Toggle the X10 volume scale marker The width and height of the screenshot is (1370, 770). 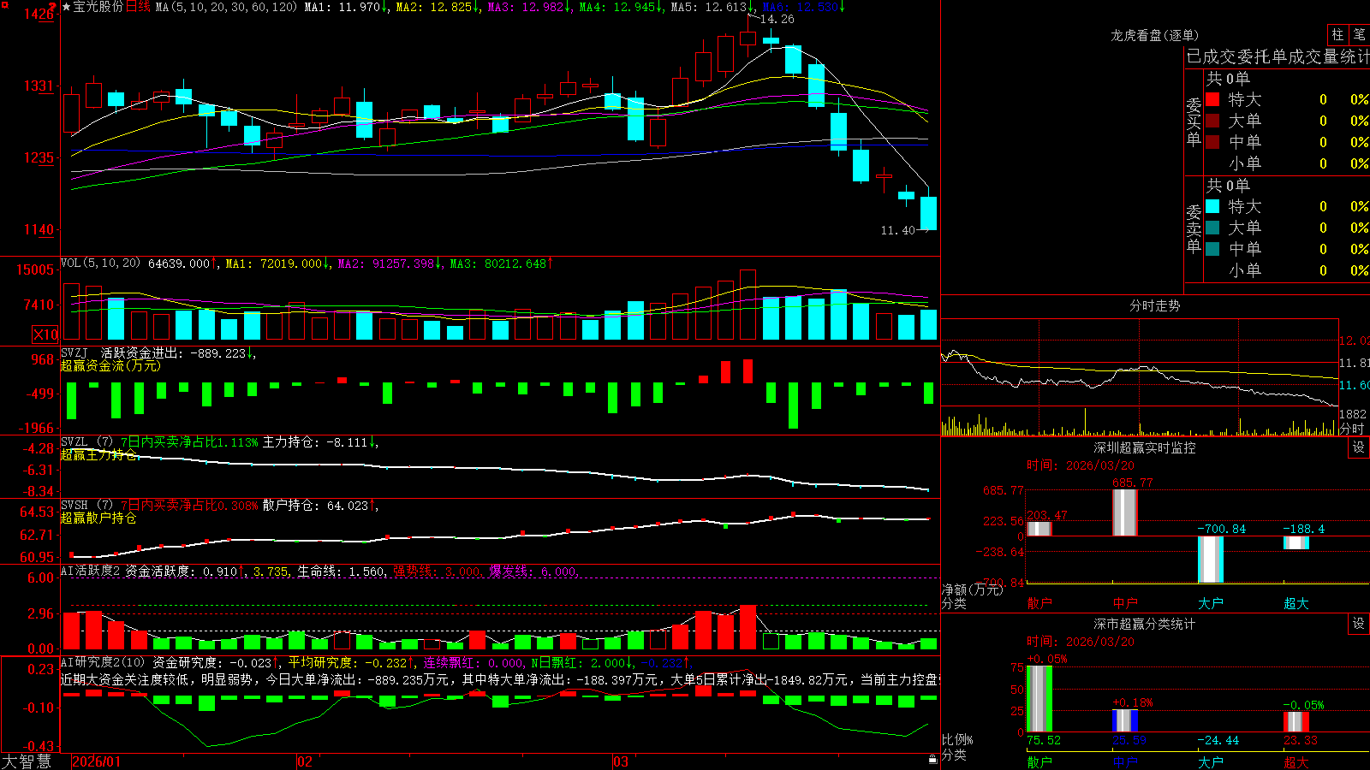click(x=45, y=335)
